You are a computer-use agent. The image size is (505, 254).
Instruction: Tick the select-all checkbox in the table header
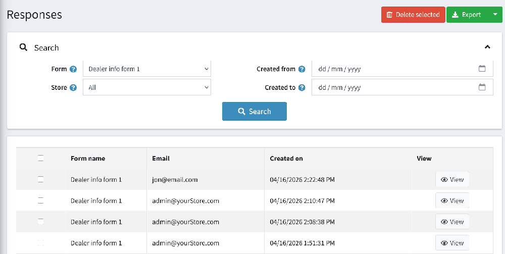tap(40, 158)
